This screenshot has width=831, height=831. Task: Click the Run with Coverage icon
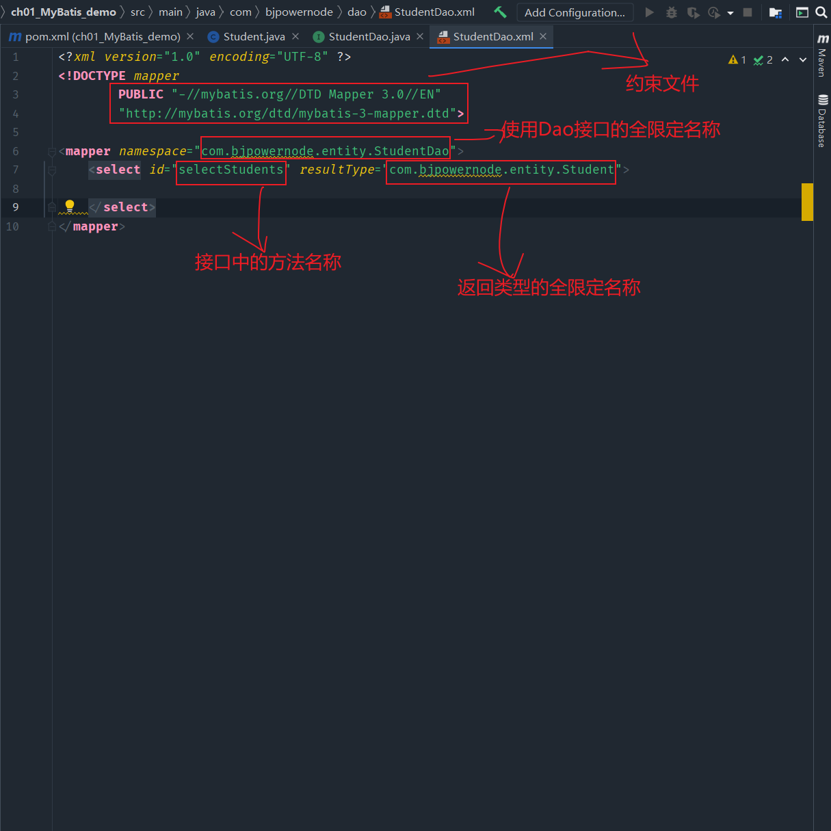click(694, 12)
